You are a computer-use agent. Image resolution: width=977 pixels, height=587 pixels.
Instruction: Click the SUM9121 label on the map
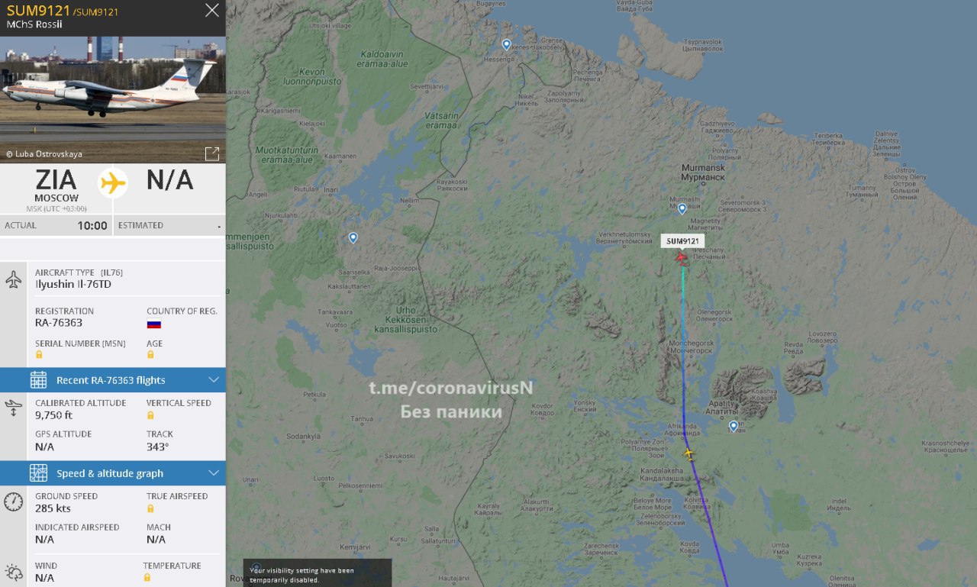tap(682, 241)
